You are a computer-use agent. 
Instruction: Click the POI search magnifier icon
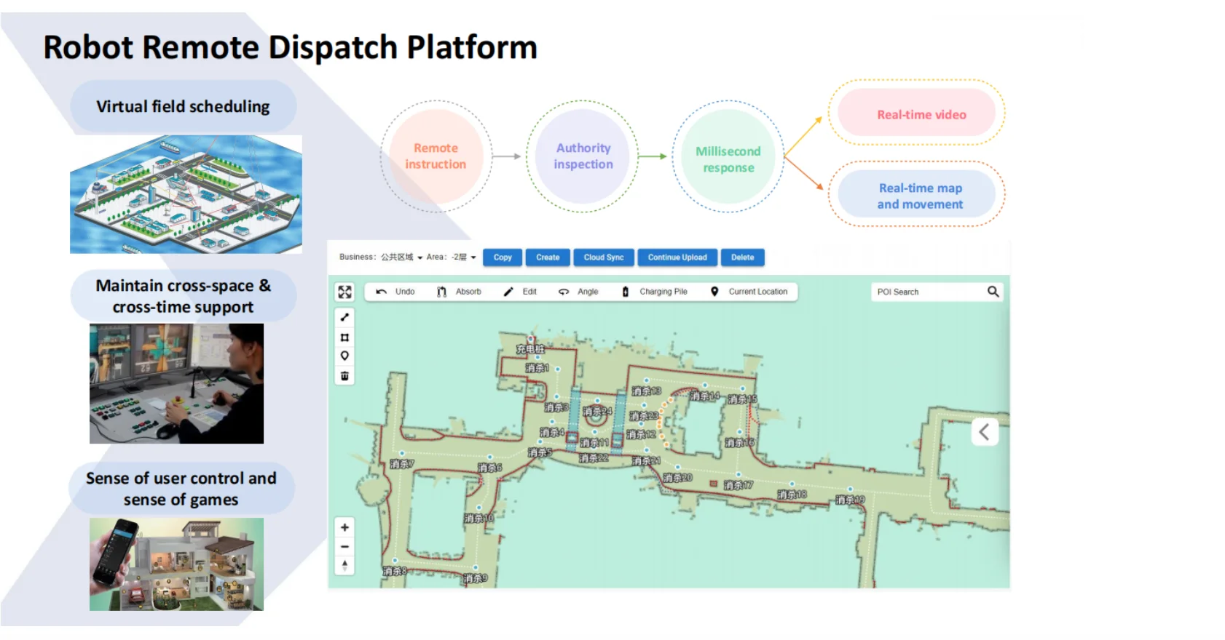coord(993,292)
